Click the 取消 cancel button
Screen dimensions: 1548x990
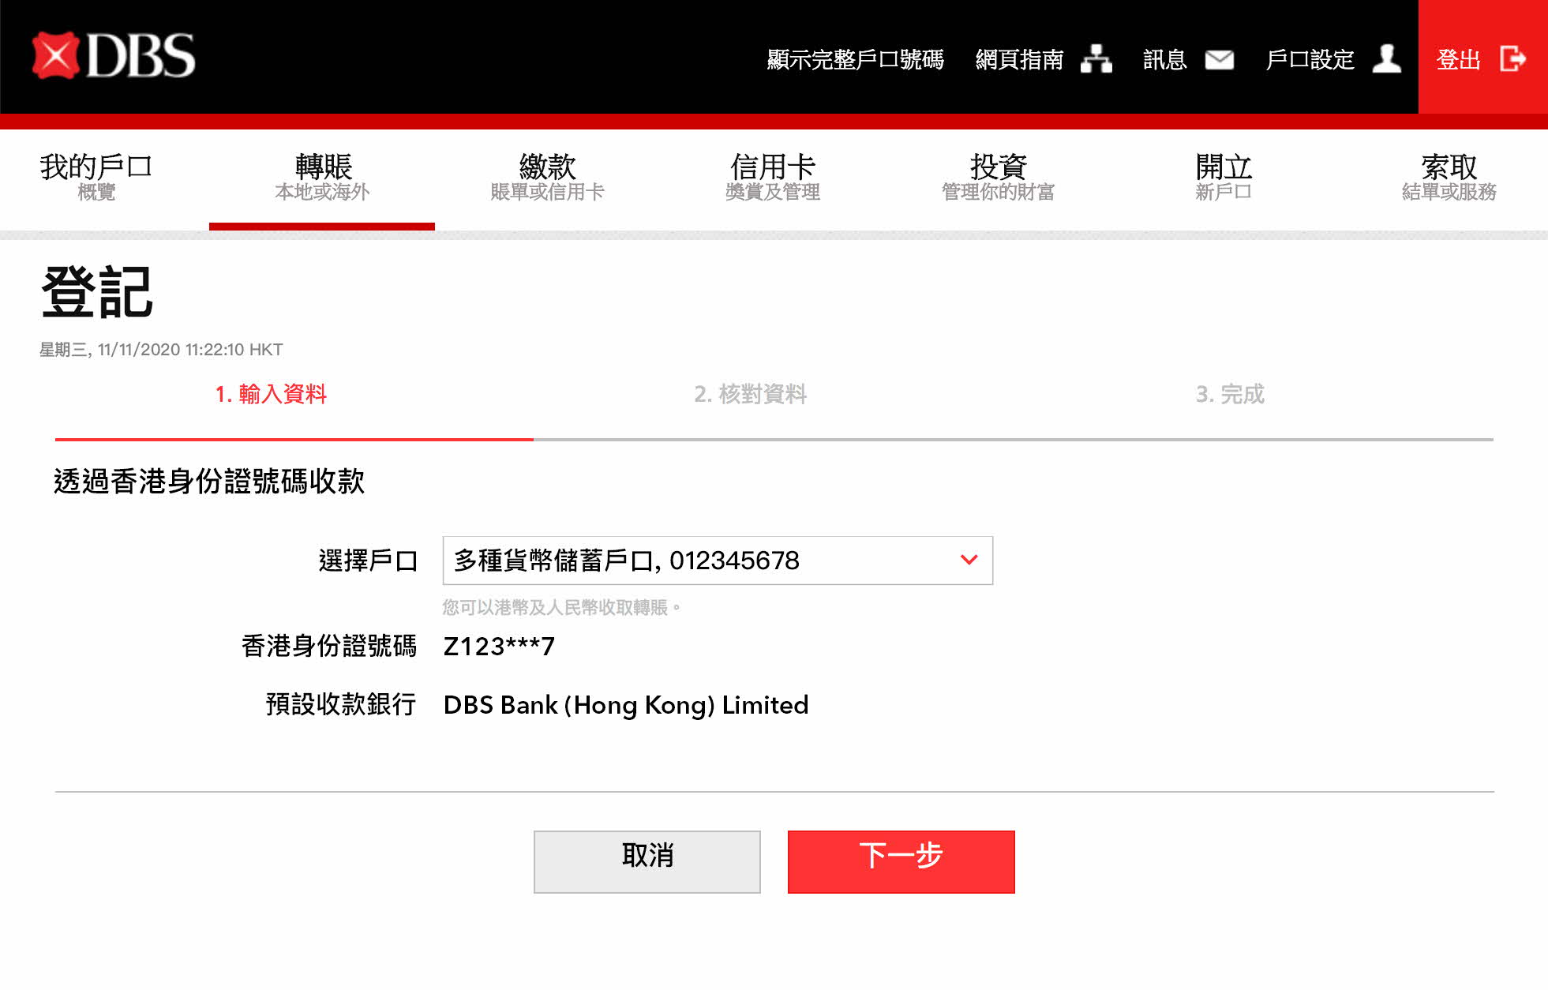647,861
